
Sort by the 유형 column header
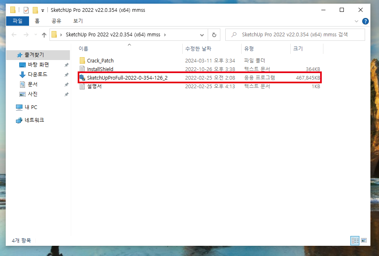click(266, 49)
